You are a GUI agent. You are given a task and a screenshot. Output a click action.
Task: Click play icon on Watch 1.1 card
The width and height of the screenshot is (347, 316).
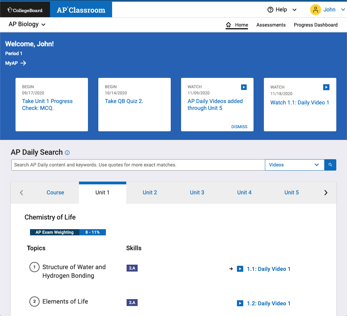(326, 87)
